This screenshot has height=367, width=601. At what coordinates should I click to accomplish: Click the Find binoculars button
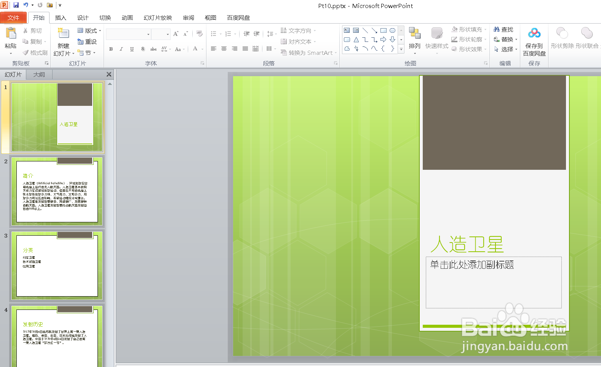(503, 29)
